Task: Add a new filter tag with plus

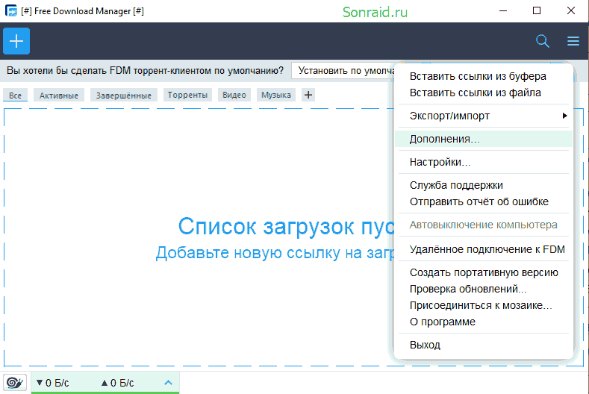Action: pyautogui.click(x=308, y=95)
